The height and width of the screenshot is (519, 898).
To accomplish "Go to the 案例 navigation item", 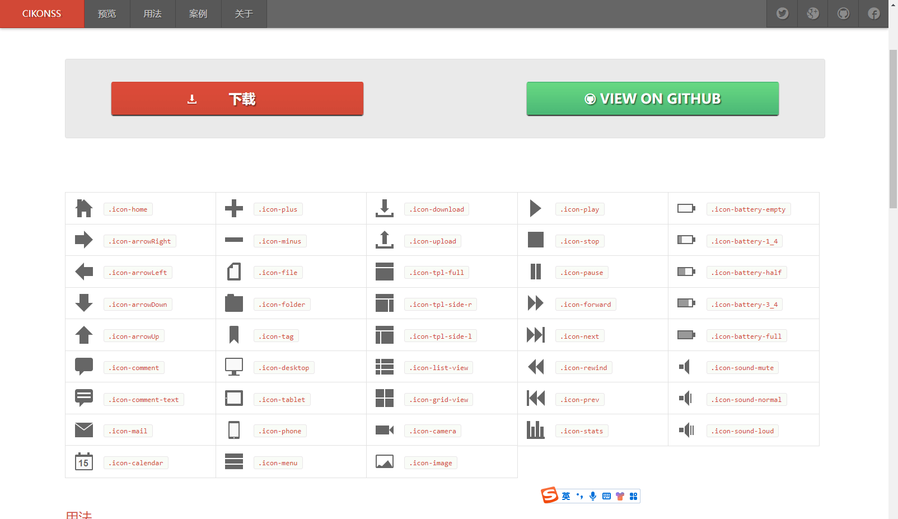I will [198, 13].
